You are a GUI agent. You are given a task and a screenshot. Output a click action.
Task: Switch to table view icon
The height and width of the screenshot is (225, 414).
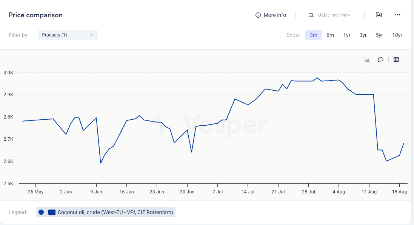[x=396, y=59]
